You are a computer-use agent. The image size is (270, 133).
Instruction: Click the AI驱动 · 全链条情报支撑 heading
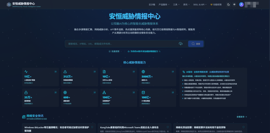[208, 72]
